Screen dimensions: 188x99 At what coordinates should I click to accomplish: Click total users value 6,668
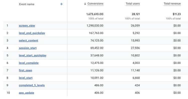click(x=136, y=78)
